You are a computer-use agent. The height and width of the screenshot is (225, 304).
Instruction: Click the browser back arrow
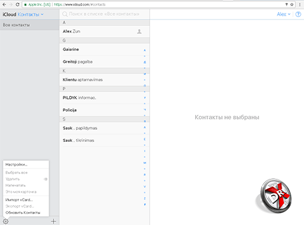(x=4, y=4)
